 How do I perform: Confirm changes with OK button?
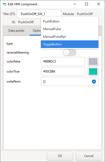tap(60, 156)
